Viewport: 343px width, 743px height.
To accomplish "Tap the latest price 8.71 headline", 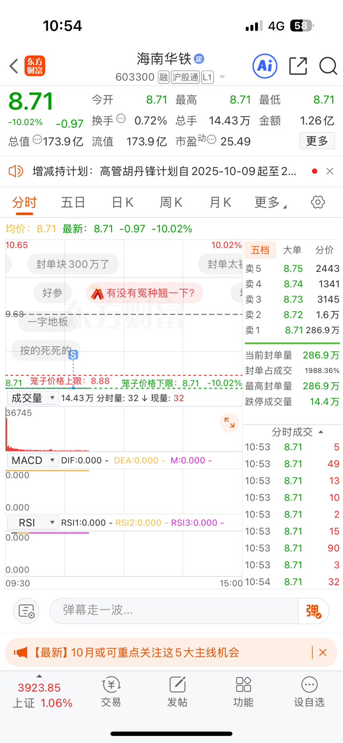I will 31,101.
